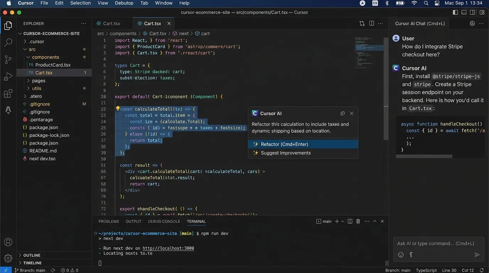
Task: Open the Accounts icon in activity bar
Action: point(8,242)
